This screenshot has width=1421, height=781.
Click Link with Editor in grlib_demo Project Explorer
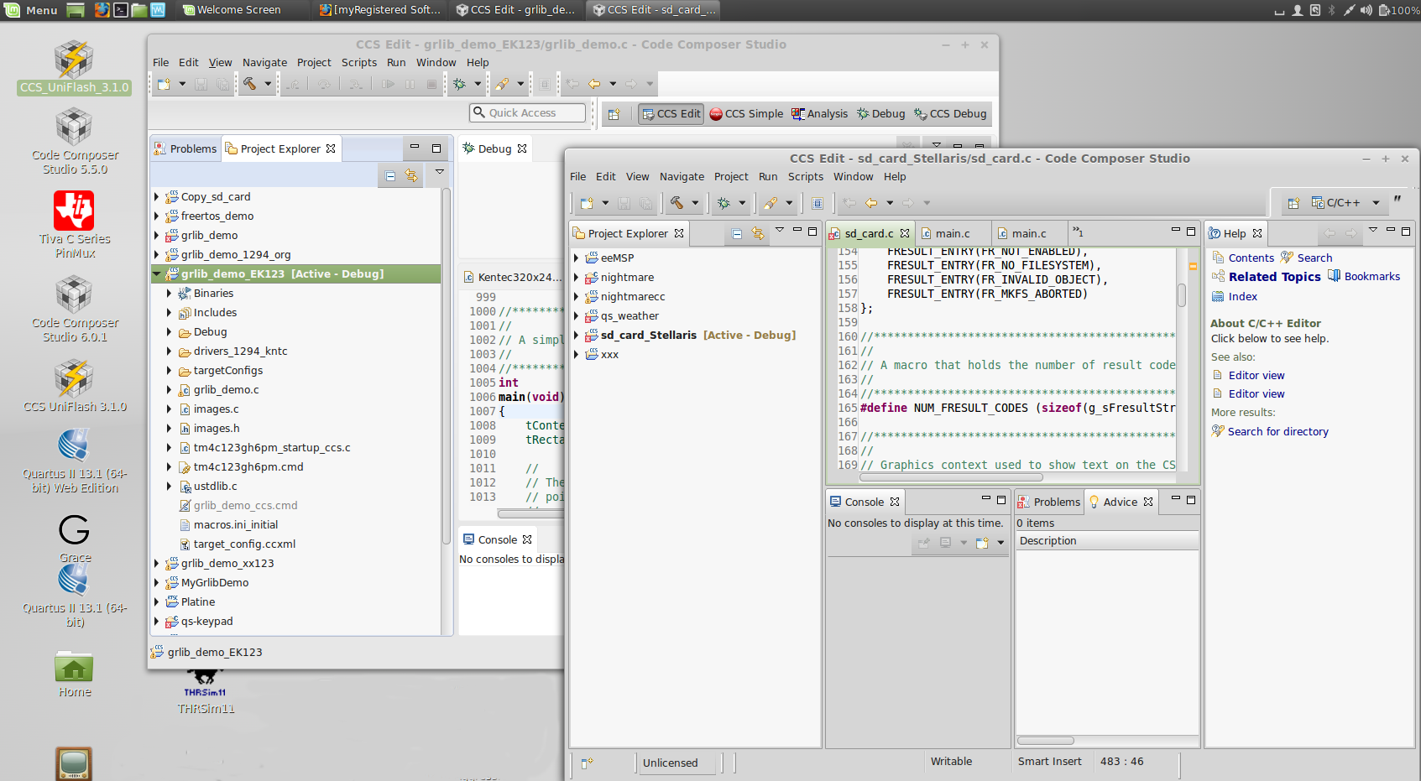click(x=411, y=175)
